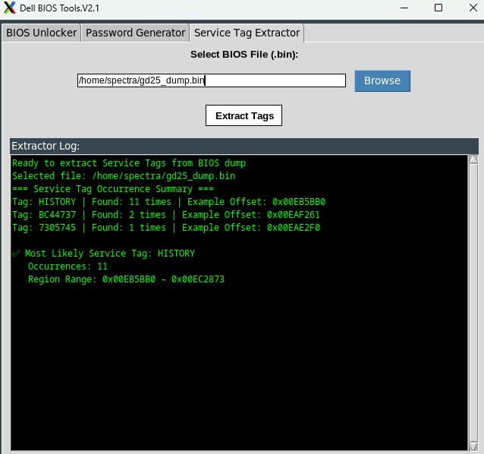Click the 'Dell BIOS Tools.V2.1' window title

click(x=60, y=8)
